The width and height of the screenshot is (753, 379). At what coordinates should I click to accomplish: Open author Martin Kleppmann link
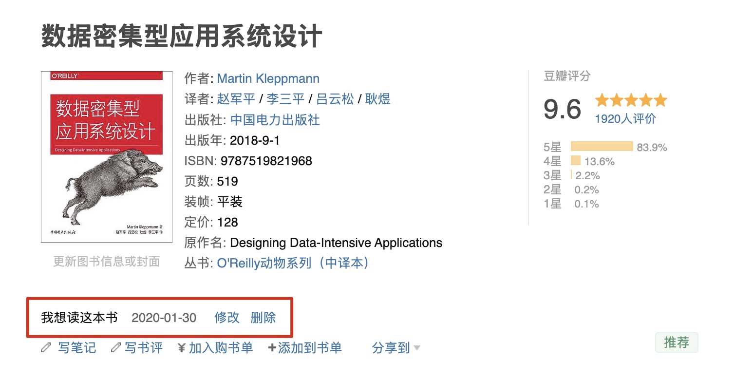pos(268,78)
